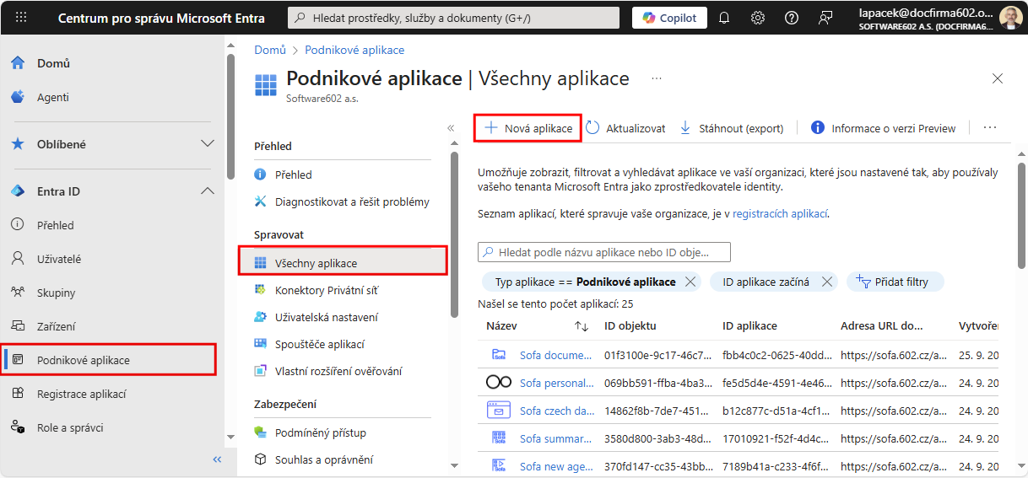Expand the Oblíbené section chevron

click(x=207, y=144)
